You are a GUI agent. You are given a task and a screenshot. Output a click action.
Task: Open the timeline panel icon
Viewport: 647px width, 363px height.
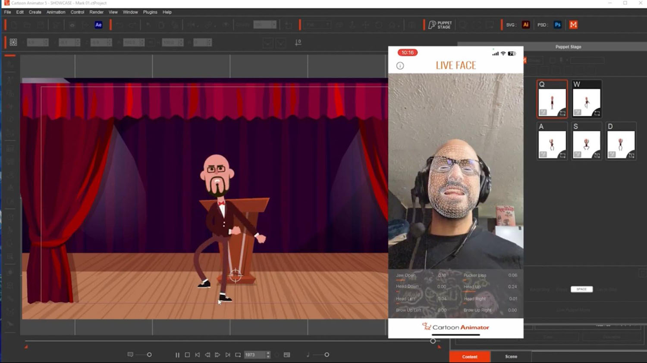click(287, 355)
